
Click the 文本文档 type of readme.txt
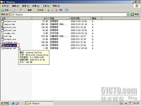click(x=54, y=33)
